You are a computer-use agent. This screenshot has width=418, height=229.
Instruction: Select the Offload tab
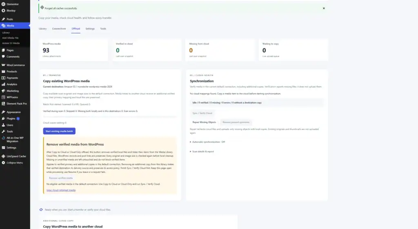tap(76, 29)
